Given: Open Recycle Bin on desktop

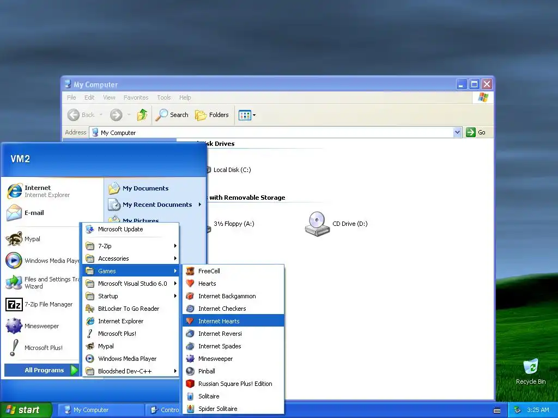Looking at the screenshot, I should (531, 372).
